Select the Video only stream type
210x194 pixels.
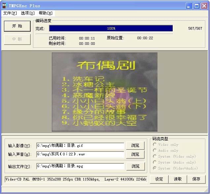pos(155,145)
